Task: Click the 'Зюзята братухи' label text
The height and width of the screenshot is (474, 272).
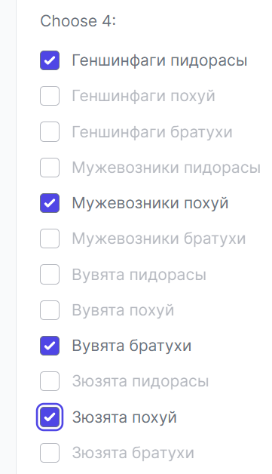Action: [x=133, y=453]
